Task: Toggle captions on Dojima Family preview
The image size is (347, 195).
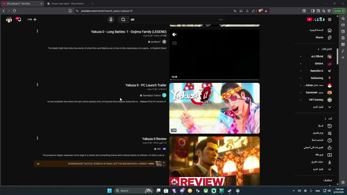Action: pyautogui.click(x=174, y=43)
